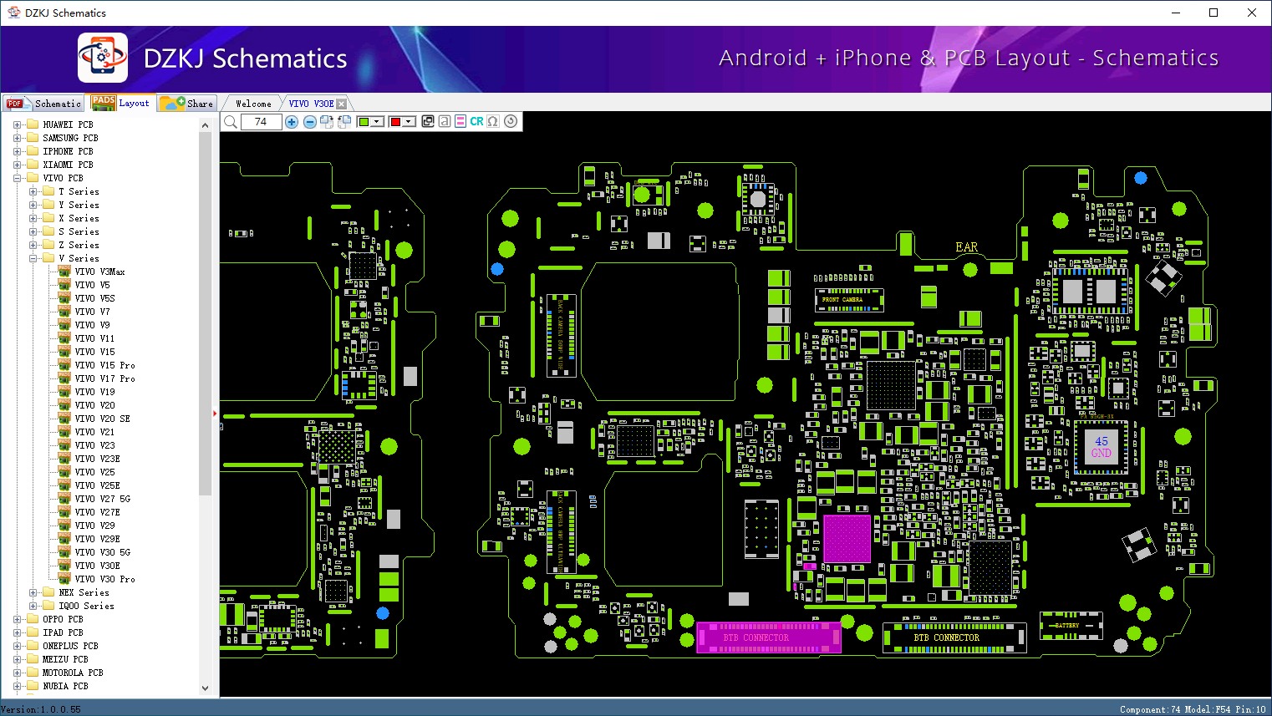The image size is (1272, 716).
Task: Close the VIVO V30E tab
Action: pos(341,104)
